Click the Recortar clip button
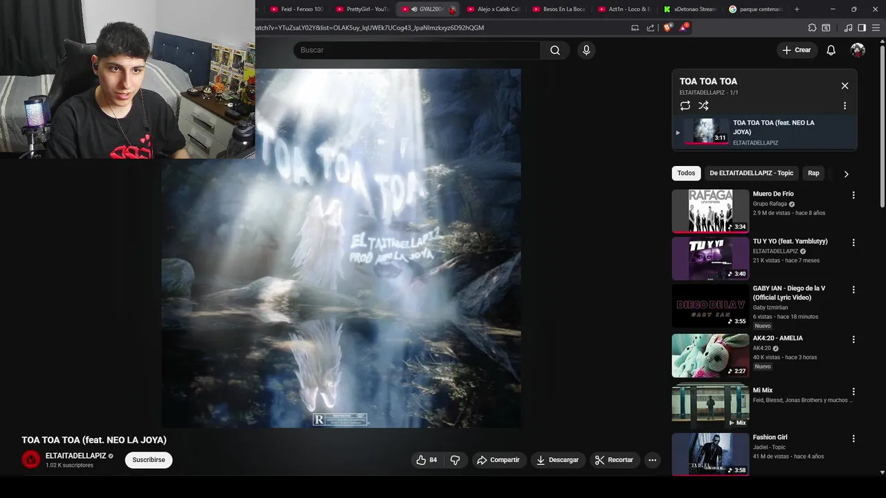 [x=614, y=460]
